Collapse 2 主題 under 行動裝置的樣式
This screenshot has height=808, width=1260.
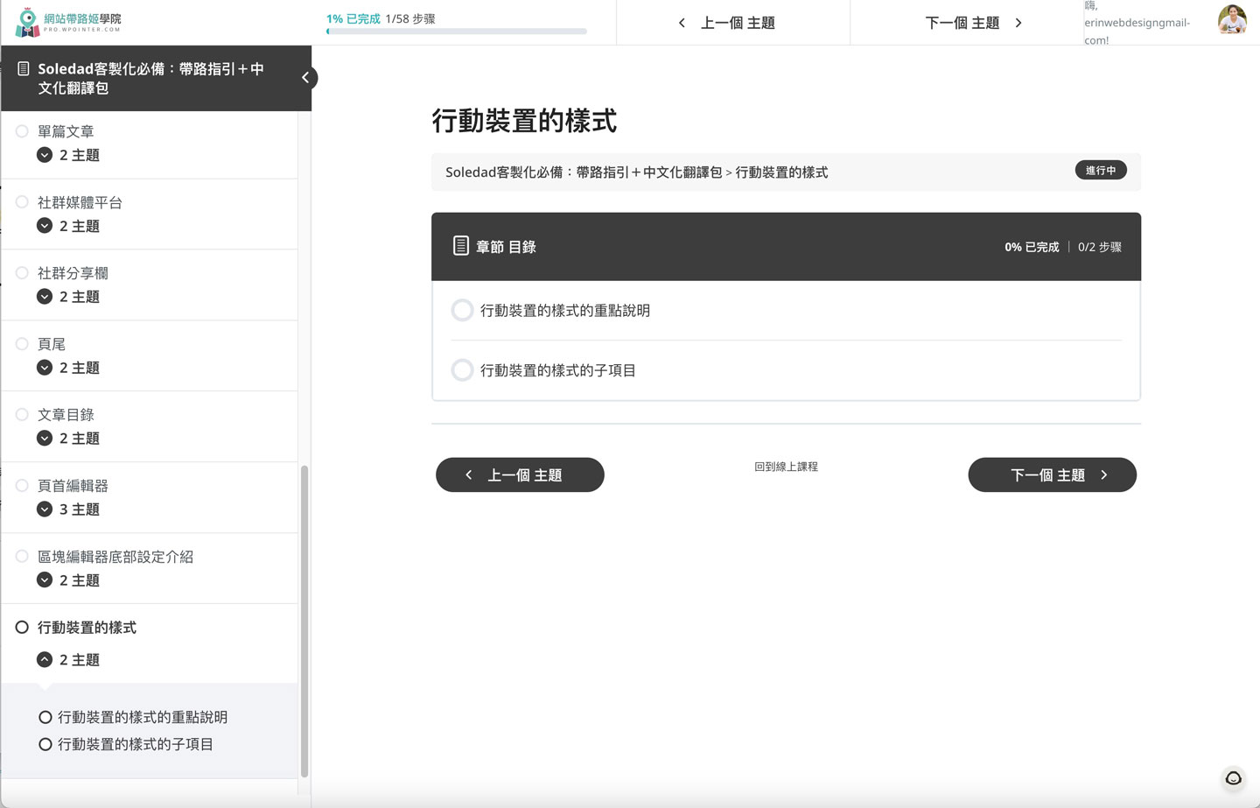click(68, 659)
